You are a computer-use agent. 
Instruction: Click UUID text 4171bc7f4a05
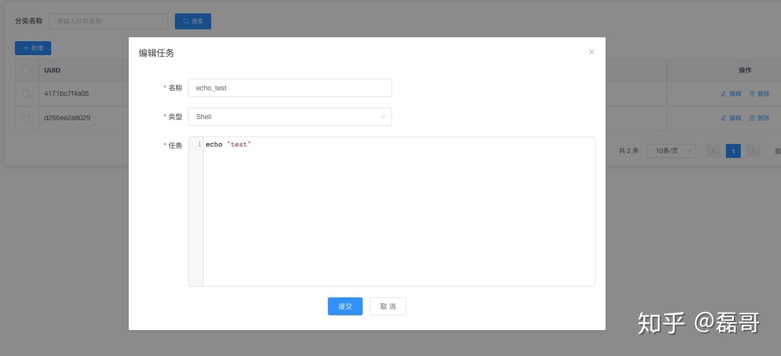click(x=67, y=93)
